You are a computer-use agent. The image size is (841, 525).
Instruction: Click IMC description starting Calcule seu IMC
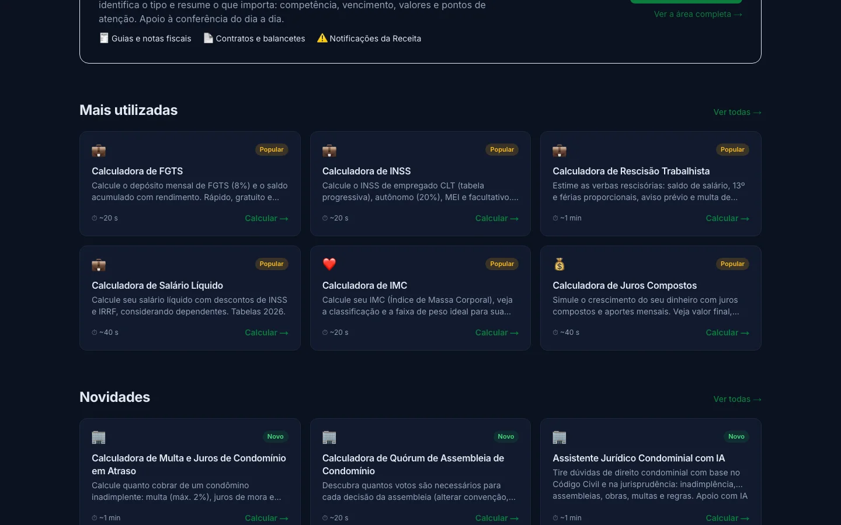418,306
